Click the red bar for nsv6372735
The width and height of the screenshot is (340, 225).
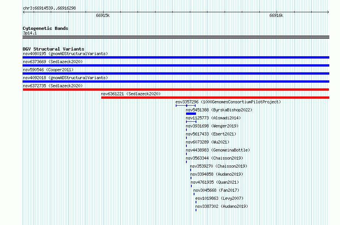(x=176, y=90)
